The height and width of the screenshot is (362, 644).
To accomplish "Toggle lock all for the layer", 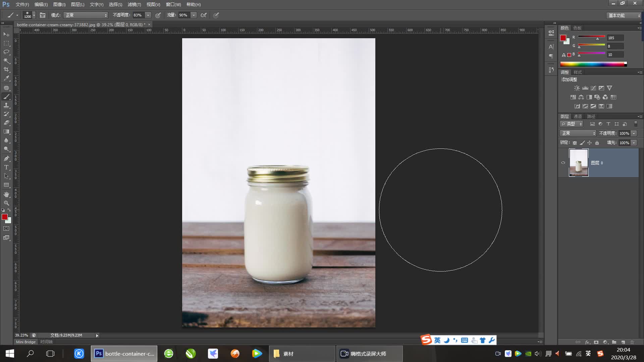I will (x=597, y=143).
